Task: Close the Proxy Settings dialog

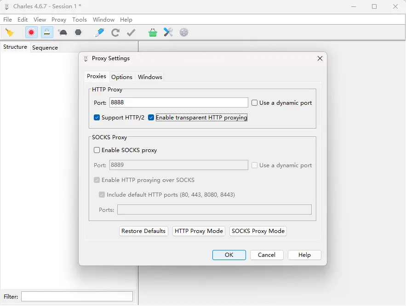Action: pos(320,58)
